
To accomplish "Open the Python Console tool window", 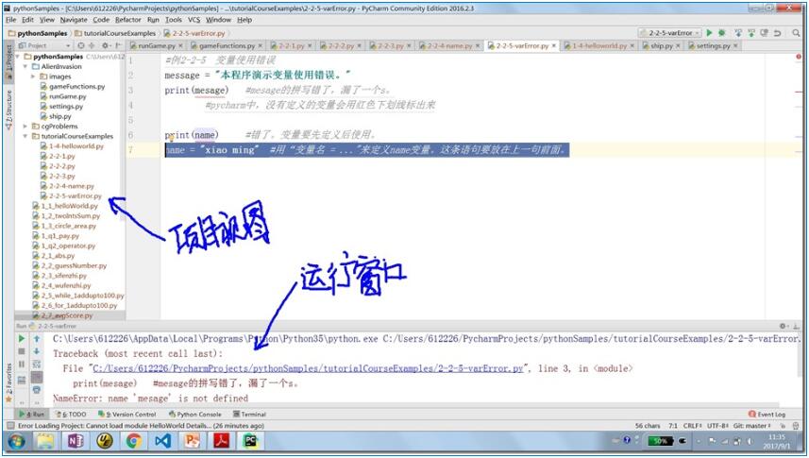I will pos(195,415).
